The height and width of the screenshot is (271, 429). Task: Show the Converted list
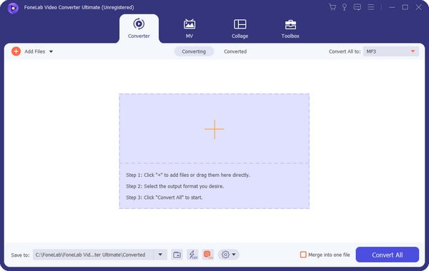(235, 51)
